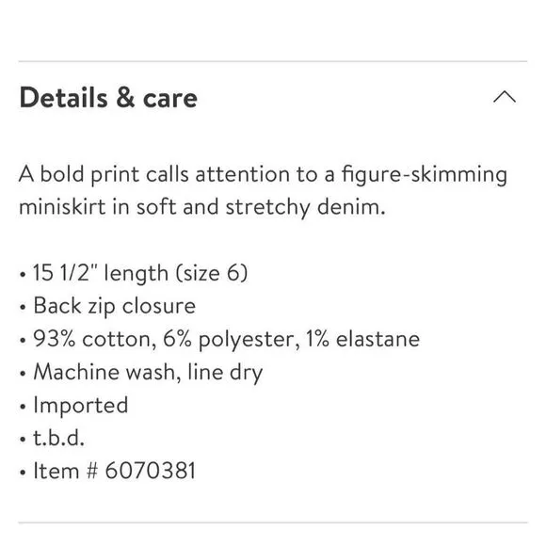The width and height of the screenshot is (546, 546).
Task: Click the 1% elastane text
Action: [362, 339]
